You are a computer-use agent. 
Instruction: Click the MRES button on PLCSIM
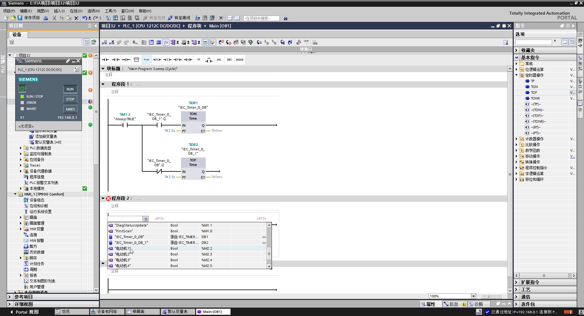[x=70, y=109]
